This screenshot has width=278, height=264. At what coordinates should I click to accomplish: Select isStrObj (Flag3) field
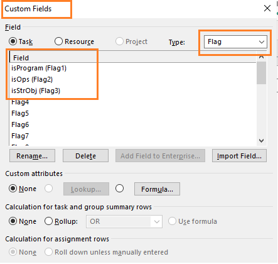(36, 91)
